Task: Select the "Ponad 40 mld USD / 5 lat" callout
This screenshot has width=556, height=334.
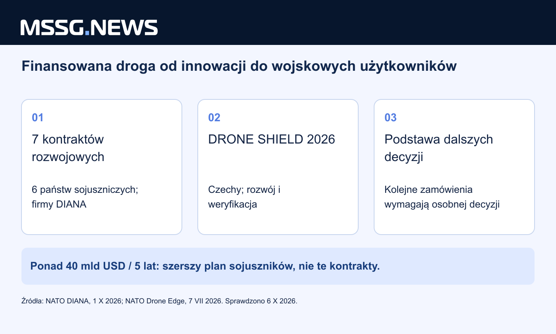Action: click(x=278, y=266)
